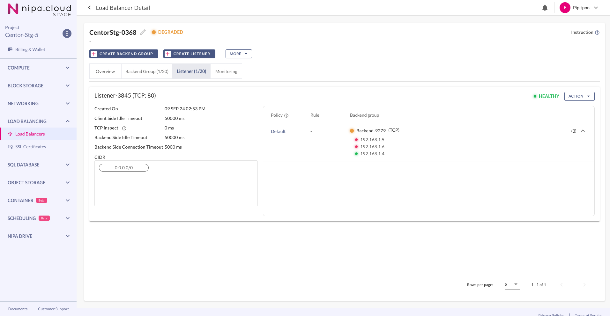Image resolution: width=610 pixels, height=316 pixels.
Task: Switch to the Monitoring tab
Action: click(x=226, y=71)
